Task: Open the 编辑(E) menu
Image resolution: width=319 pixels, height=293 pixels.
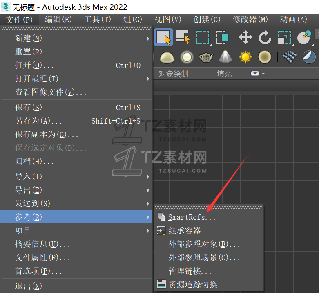Action: click(58, 20)
